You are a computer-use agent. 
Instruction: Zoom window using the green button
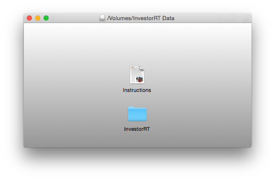(46, 18)
